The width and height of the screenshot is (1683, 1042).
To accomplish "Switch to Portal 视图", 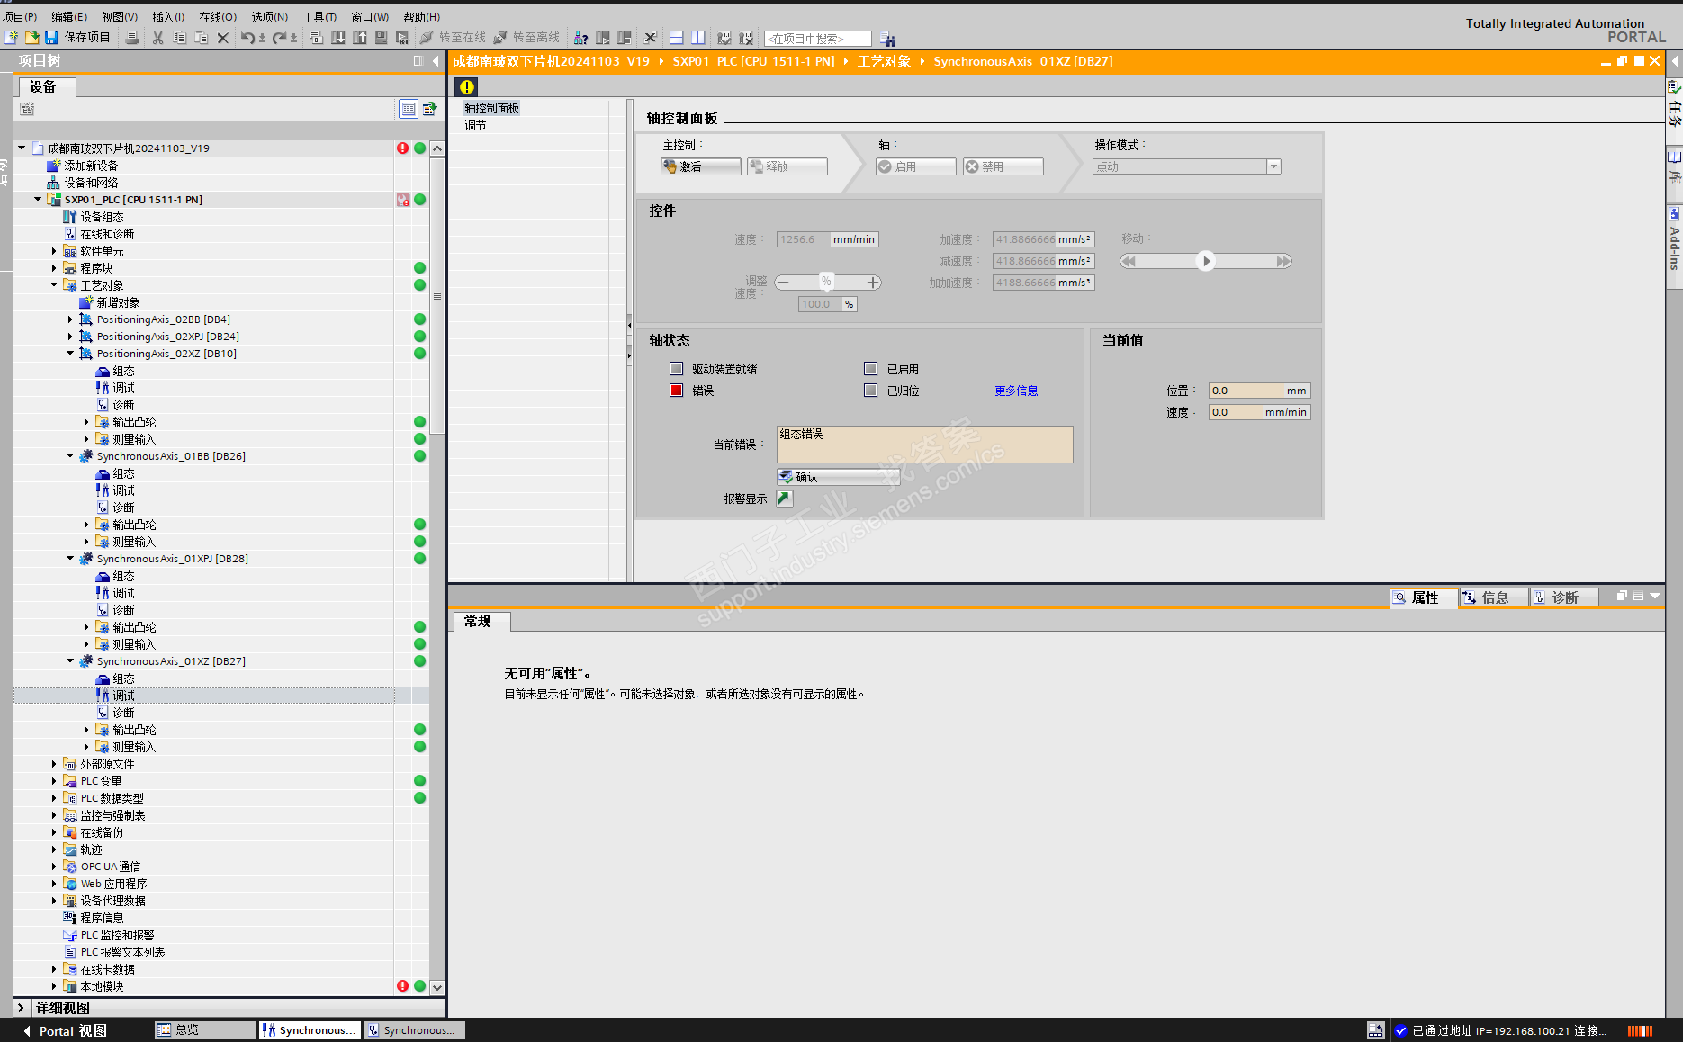I will (x=65, y=1030).
